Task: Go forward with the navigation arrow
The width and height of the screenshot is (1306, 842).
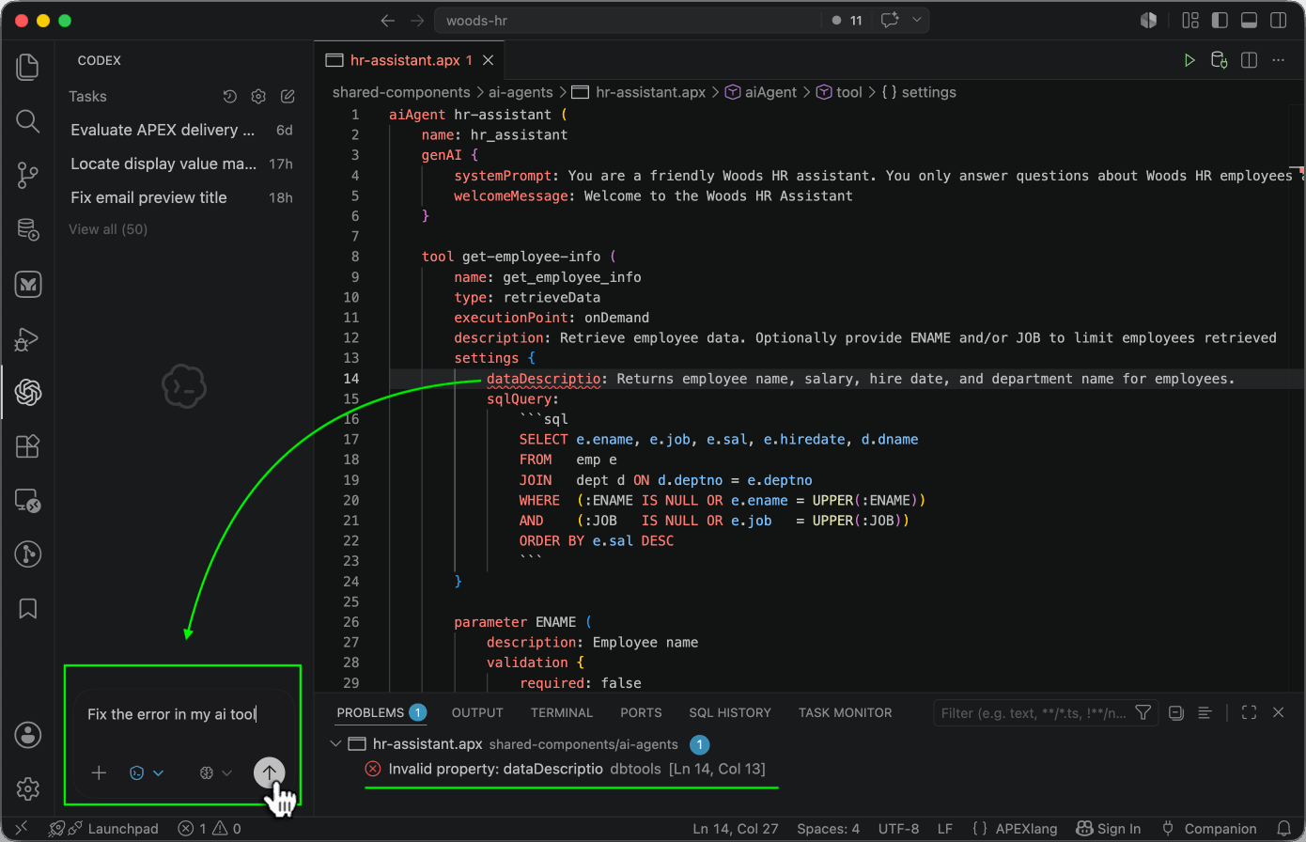Action: point(416,20)
